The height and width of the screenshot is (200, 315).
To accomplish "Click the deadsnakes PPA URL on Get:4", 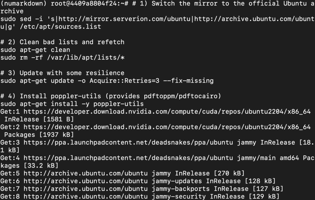I will 128,158.
